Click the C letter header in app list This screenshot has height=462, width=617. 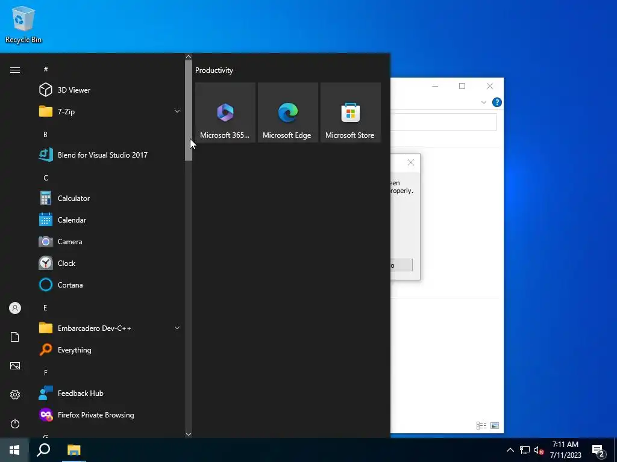46,177
